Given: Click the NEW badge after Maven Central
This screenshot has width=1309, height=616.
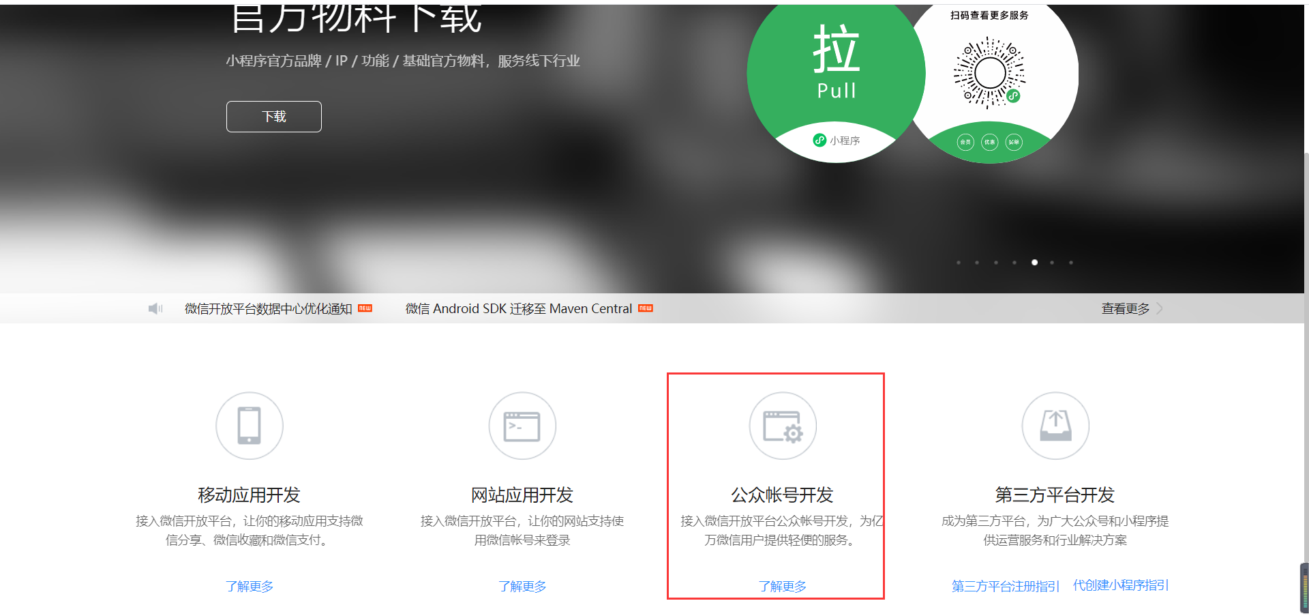Looking at the screenshot, I should click(x=645, y=308).
